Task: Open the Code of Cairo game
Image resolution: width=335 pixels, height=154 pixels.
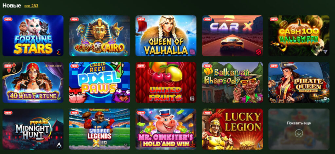Action: pyautogui.click(x=99, y=36)
